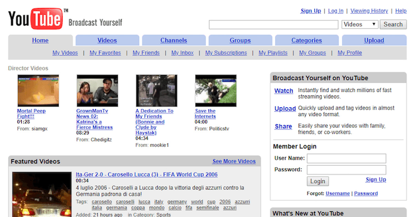414x217 pixels.
Task: Open the Upload tab
Action: [x=374, y=40]
